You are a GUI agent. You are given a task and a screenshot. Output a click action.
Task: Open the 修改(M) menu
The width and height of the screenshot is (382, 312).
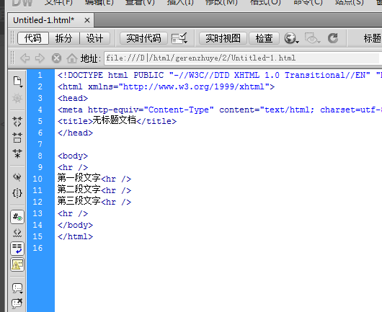[x=221, y=2]
